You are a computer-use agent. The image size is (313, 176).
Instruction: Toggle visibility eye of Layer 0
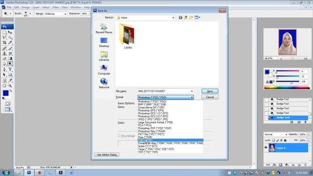click(266, 148)
